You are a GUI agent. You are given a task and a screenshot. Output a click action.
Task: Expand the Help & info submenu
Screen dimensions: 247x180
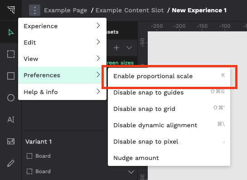click(62, 92)
